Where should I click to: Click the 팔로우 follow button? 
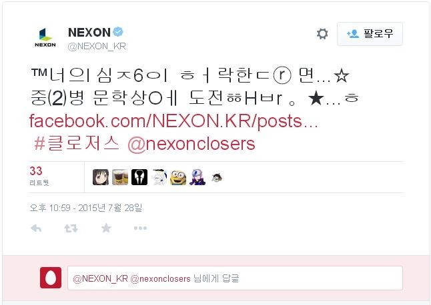370,34
